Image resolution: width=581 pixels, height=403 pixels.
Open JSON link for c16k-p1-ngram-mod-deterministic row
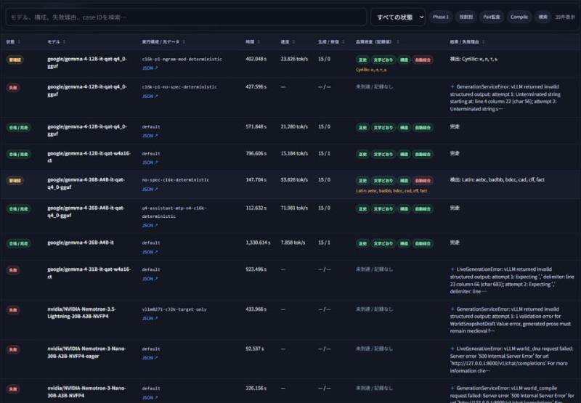[150, 68]
